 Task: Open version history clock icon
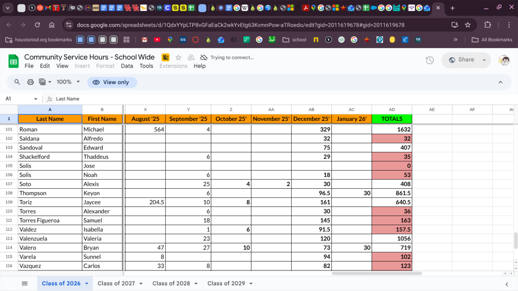click(430, 60)
